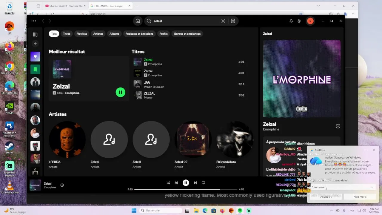
Task: Skip to the next track
Action: pyautogui.click(x=195, y=183)
